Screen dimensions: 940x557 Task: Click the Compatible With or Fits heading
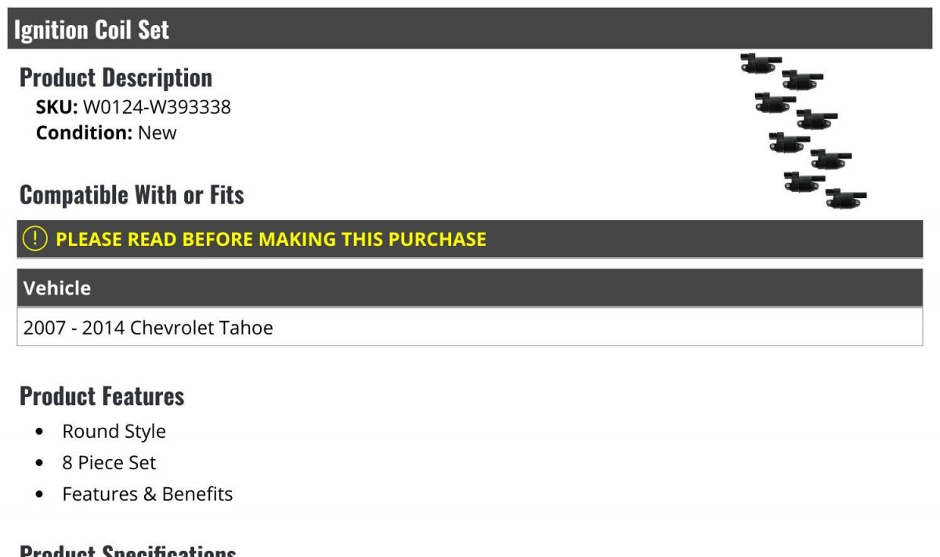click(x=132, y=194)
